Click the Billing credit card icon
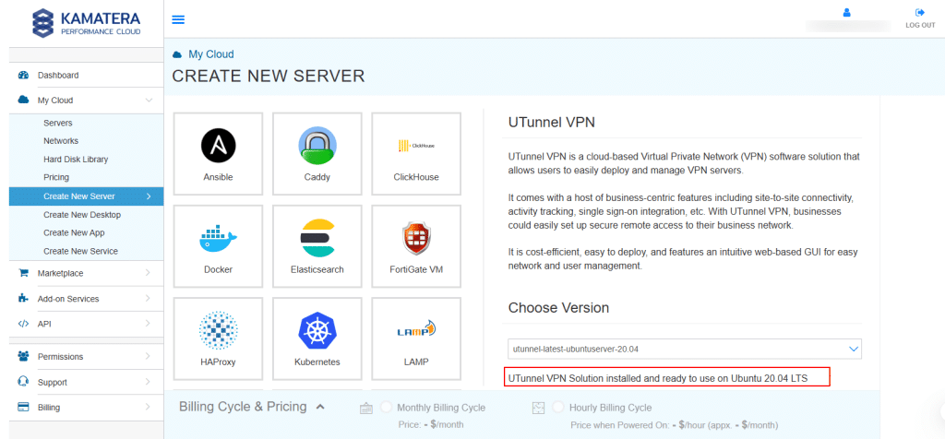945x439 pixels. [23, 407]
